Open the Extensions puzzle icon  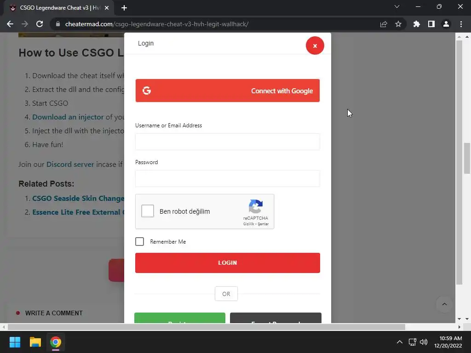point(417,24)
